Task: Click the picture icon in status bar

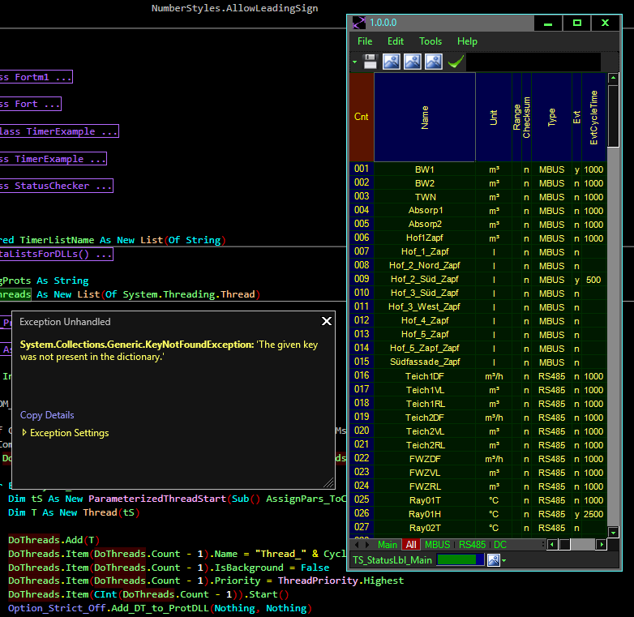Action: [493, 559]
